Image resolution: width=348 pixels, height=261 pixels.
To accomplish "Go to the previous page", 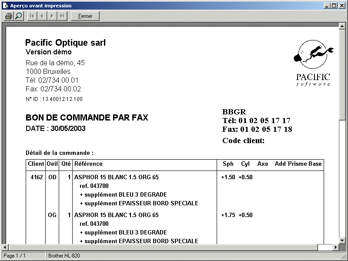I will click(x=42, y=16).
